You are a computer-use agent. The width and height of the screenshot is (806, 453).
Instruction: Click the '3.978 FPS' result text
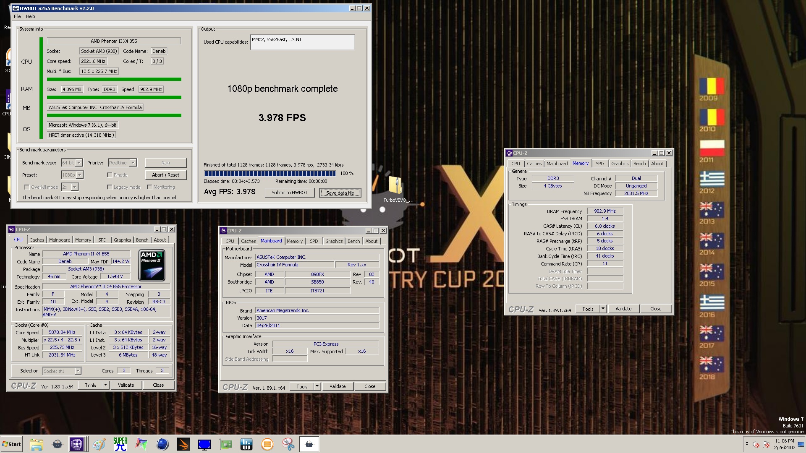(282, 118)
